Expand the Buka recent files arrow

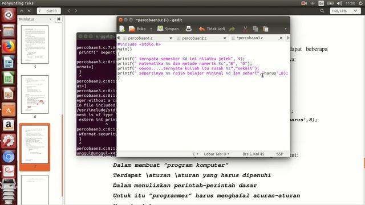[151, 29]
